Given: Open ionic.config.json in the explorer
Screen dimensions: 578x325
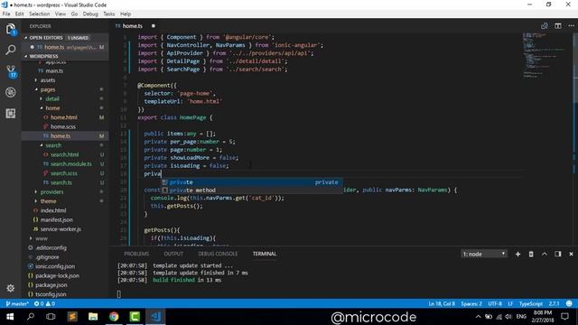Looking at the screenshot, I should point(55,266).
